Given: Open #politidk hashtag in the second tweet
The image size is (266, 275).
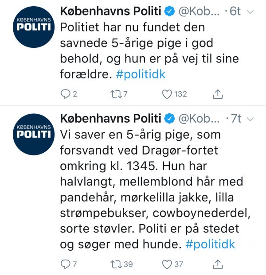Looking at the screenshot, I should pos(210,244).
